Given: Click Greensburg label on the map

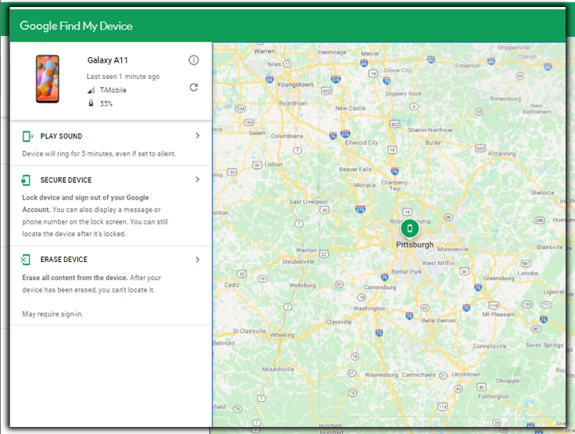Looking at the screenshot, I should click(x=498, y=278).
